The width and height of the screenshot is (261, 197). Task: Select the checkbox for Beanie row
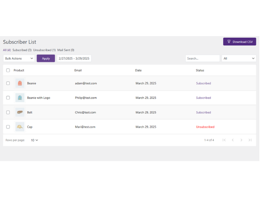point(8,83)
